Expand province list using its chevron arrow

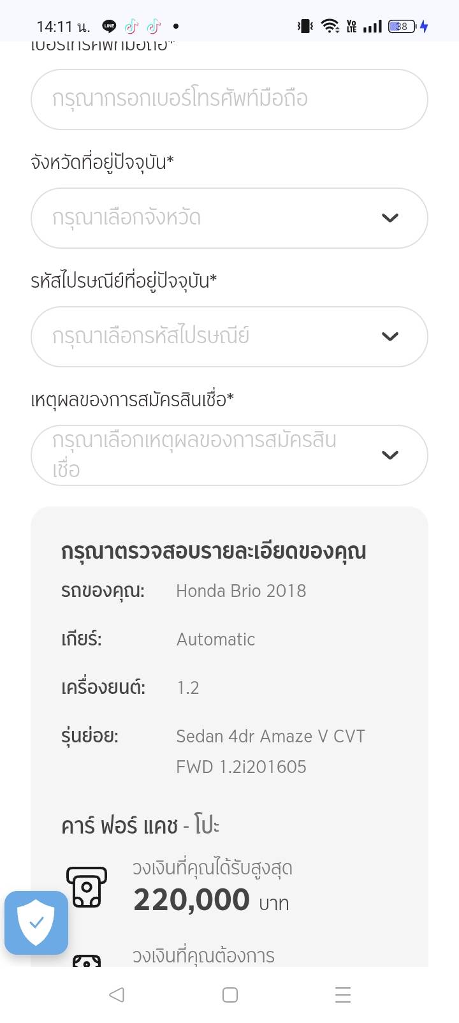tap(390, 218)
